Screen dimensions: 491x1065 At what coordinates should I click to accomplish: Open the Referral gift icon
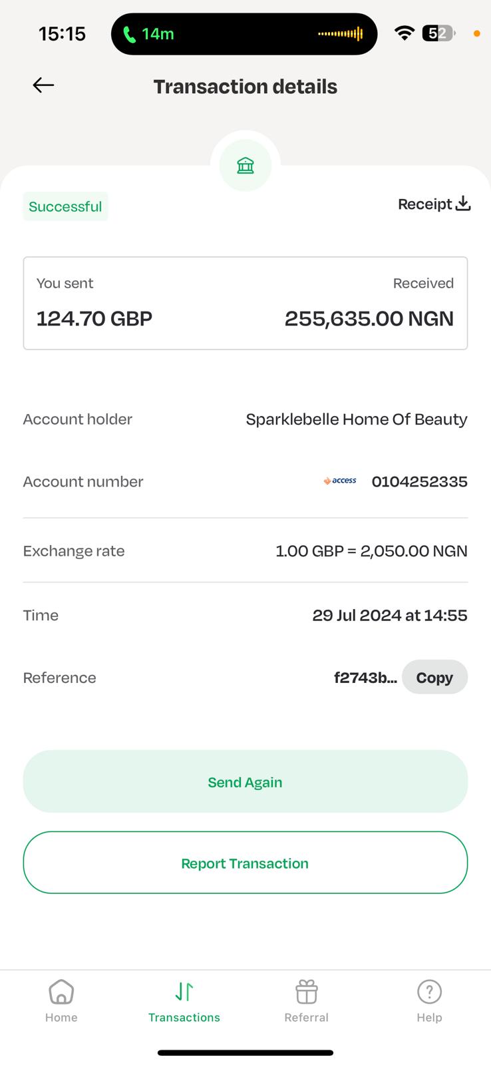307,992
